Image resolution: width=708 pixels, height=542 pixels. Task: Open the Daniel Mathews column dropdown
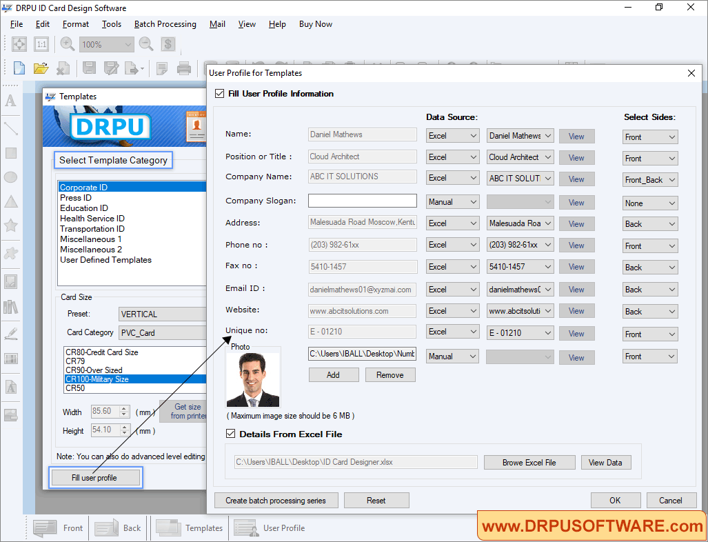pos(520,135)
